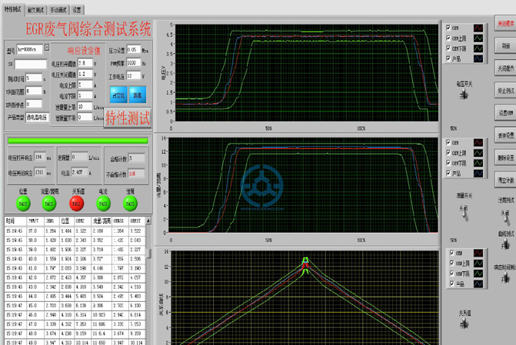Click the OEM下限 plot swatch in flow/distance chart legend

478,163
